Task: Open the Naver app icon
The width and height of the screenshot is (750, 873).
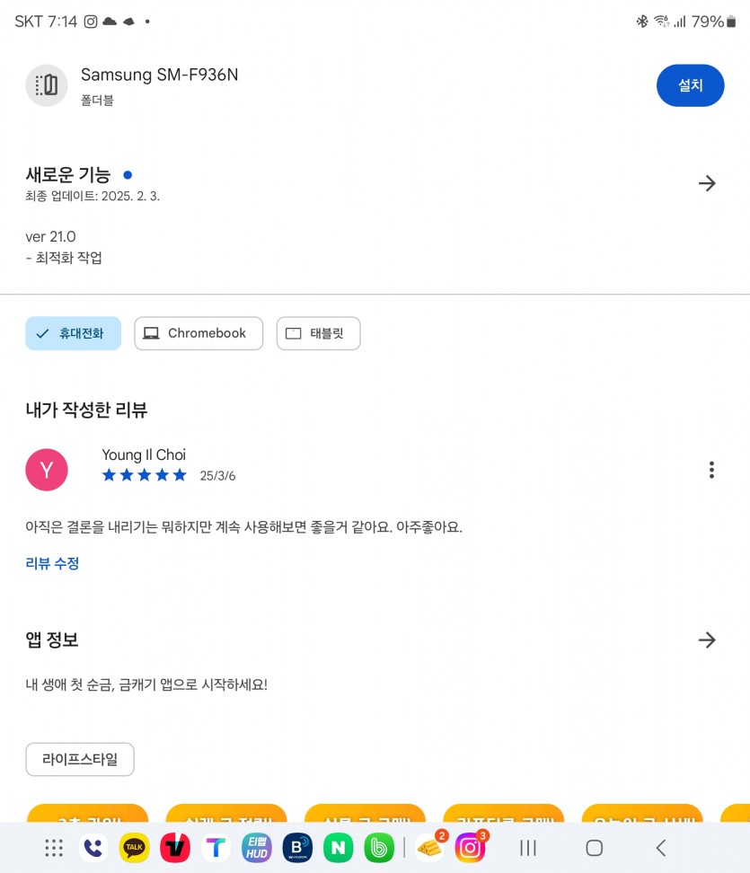Action: pos(338,847)
